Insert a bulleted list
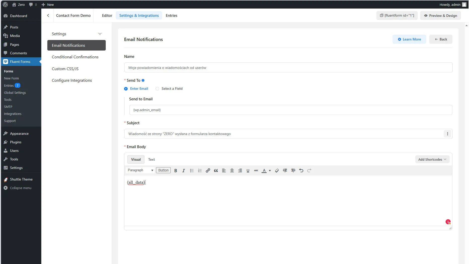Screen dimensions: 469x264 point(192,170)
